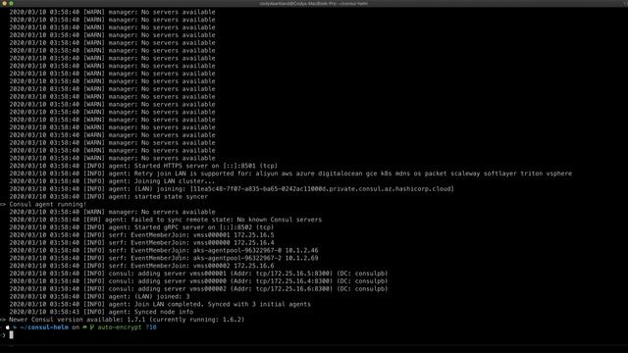Click the 'adding server vmss000000' log line
Image resolution: width=628 pixels, height=353 pixels.
[198, 281]
